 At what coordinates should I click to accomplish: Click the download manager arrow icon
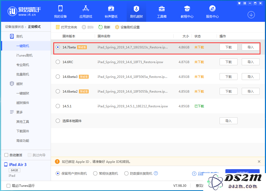(x=251, y=15)
